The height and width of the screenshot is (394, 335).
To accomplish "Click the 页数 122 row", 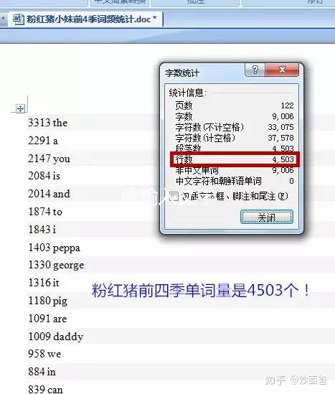I will [235, 105].
